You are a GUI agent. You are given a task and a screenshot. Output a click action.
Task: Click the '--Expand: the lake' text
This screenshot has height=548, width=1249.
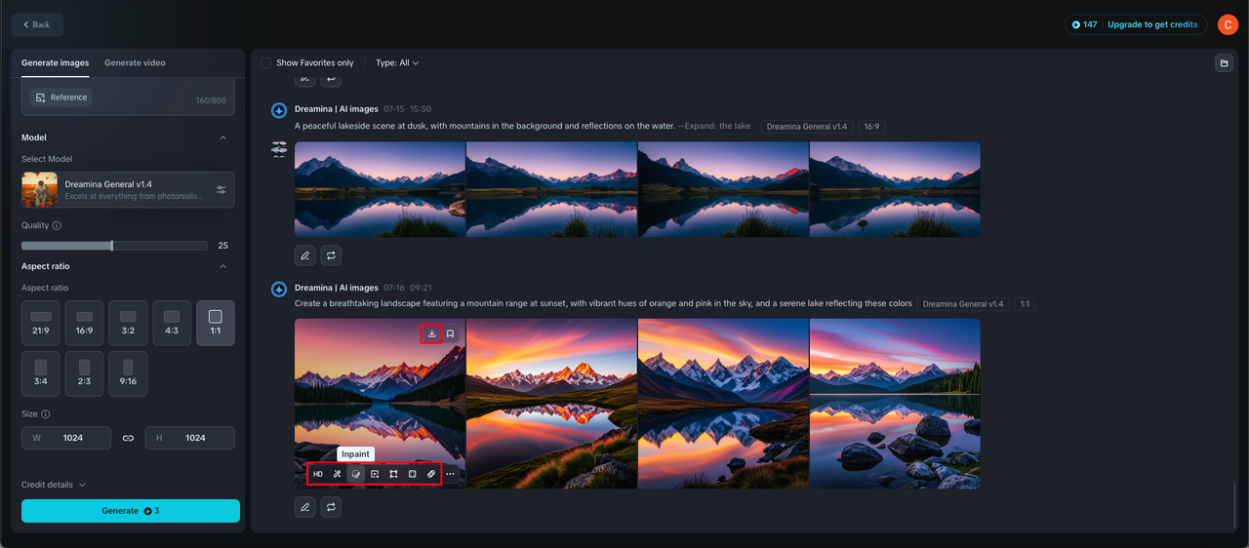point(714,126)
